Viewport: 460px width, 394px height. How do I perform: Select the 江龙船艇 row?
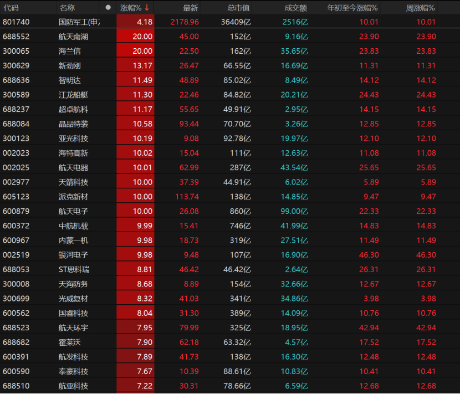click(230, 95)
